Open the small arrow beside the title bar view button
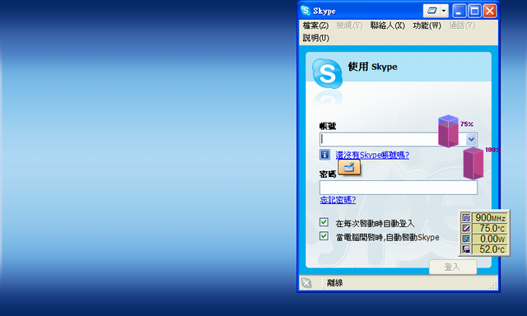 (x=444, y=11)
